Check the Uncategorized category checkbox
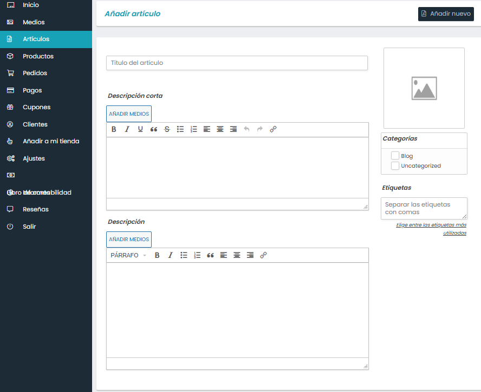 395,165
